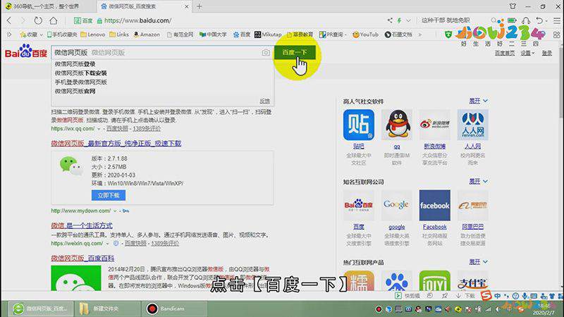
Task: Click the undo close tab icon
Action: point(539,20)
